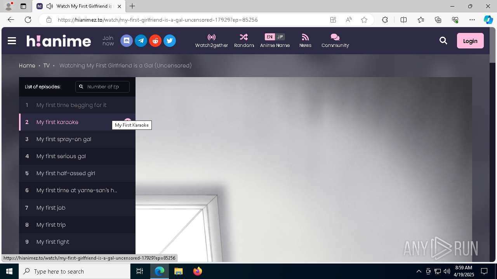
Task: View site information lock icon
Action: point(49,20)
